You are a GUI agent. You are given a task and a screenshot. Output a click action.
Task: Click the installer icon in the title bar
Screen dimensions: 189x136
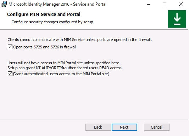[4, 4]
